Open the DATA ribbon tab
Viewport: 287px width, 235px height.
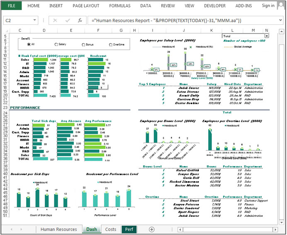coord(146,6)
